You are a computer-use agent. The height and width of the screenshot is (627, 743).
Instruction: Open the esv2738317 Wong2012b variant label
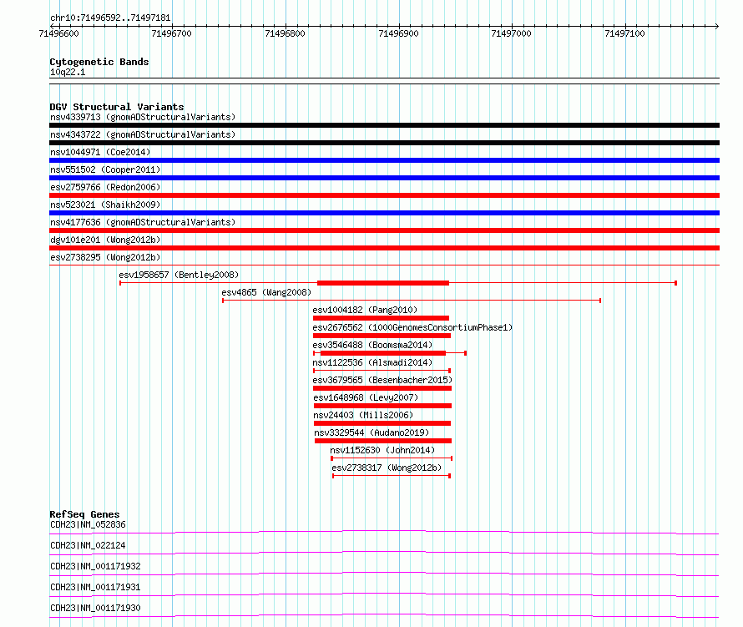pos(387,468)
